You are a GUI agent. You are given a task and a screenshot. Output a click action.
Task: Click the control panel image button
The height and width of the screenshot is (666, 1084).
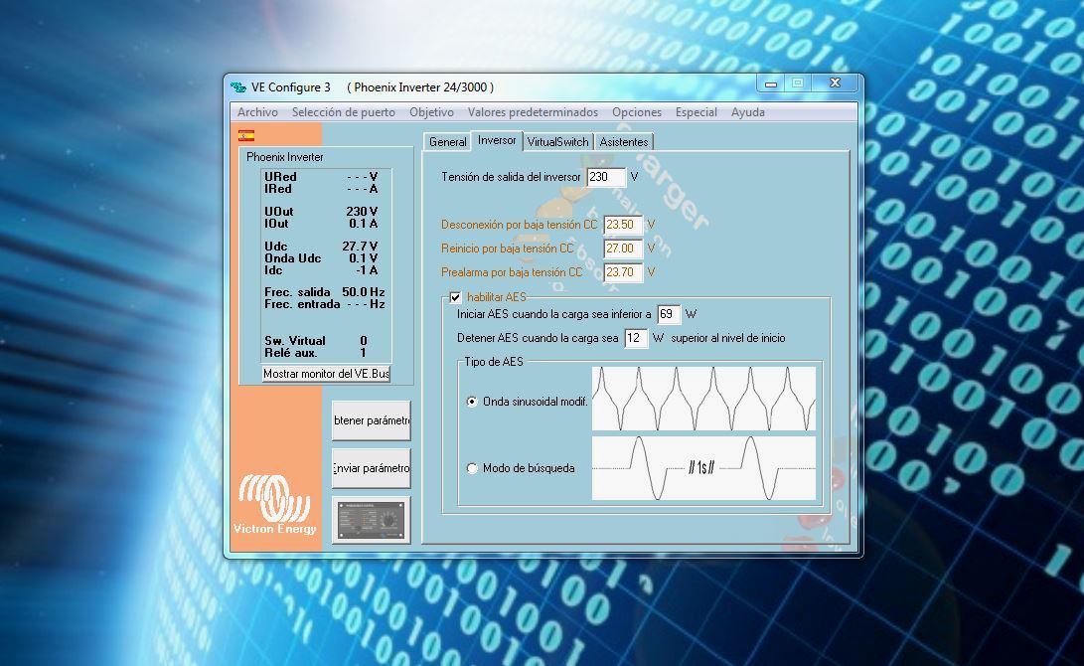[x=372, y=520]
